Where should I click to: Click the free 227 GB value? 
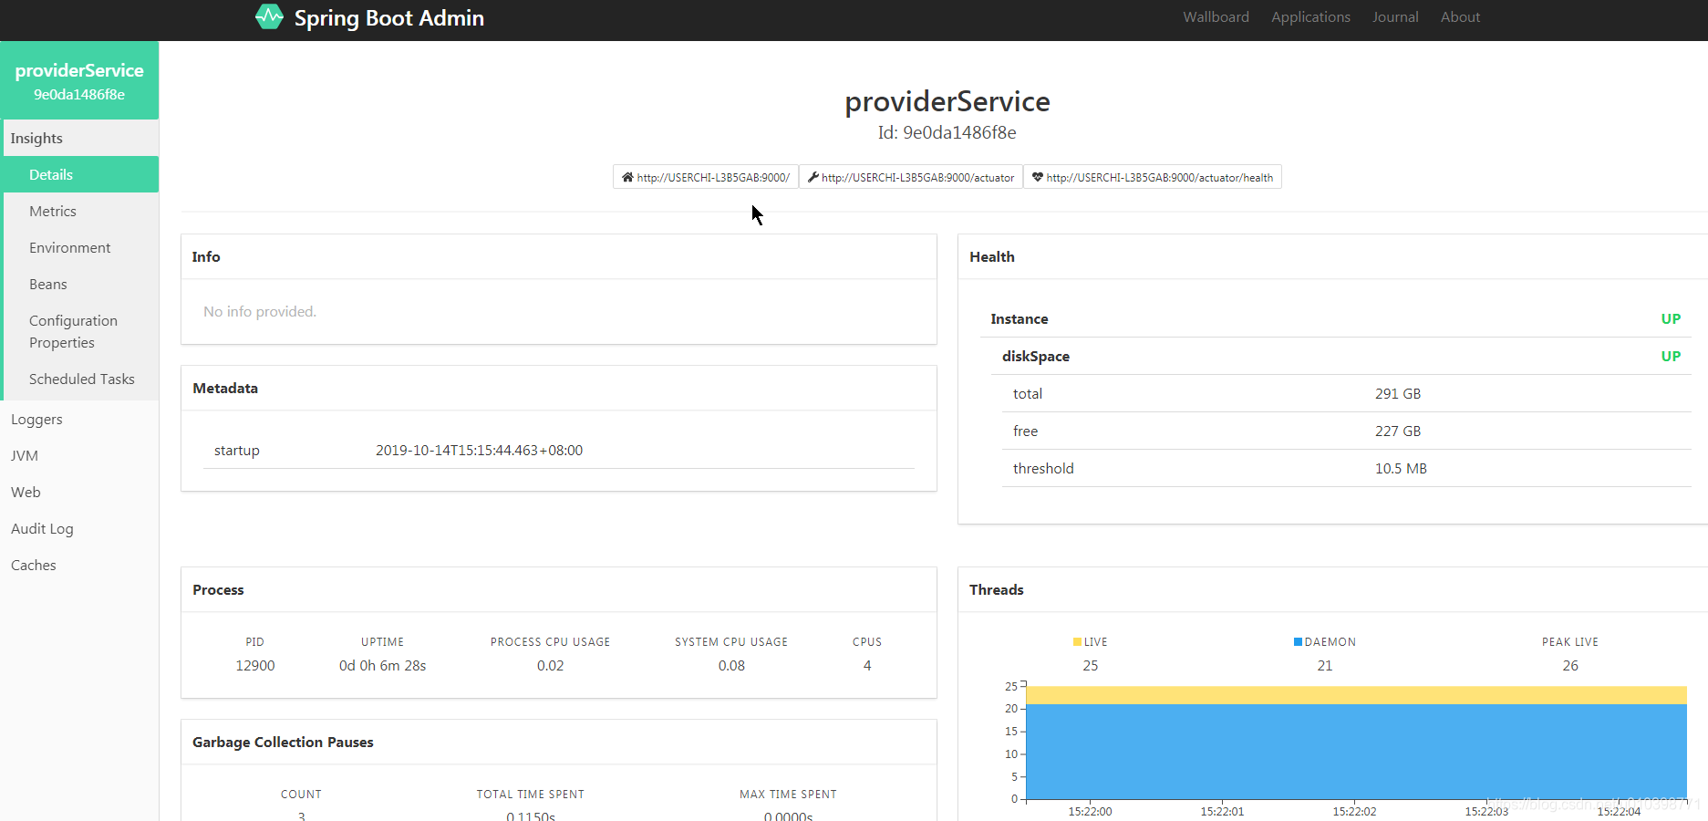pyautogui.click(x=1398, y=431)
